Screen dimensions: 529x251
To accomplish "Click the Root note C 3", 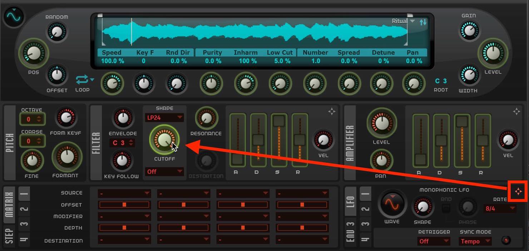I will (441, 81).
